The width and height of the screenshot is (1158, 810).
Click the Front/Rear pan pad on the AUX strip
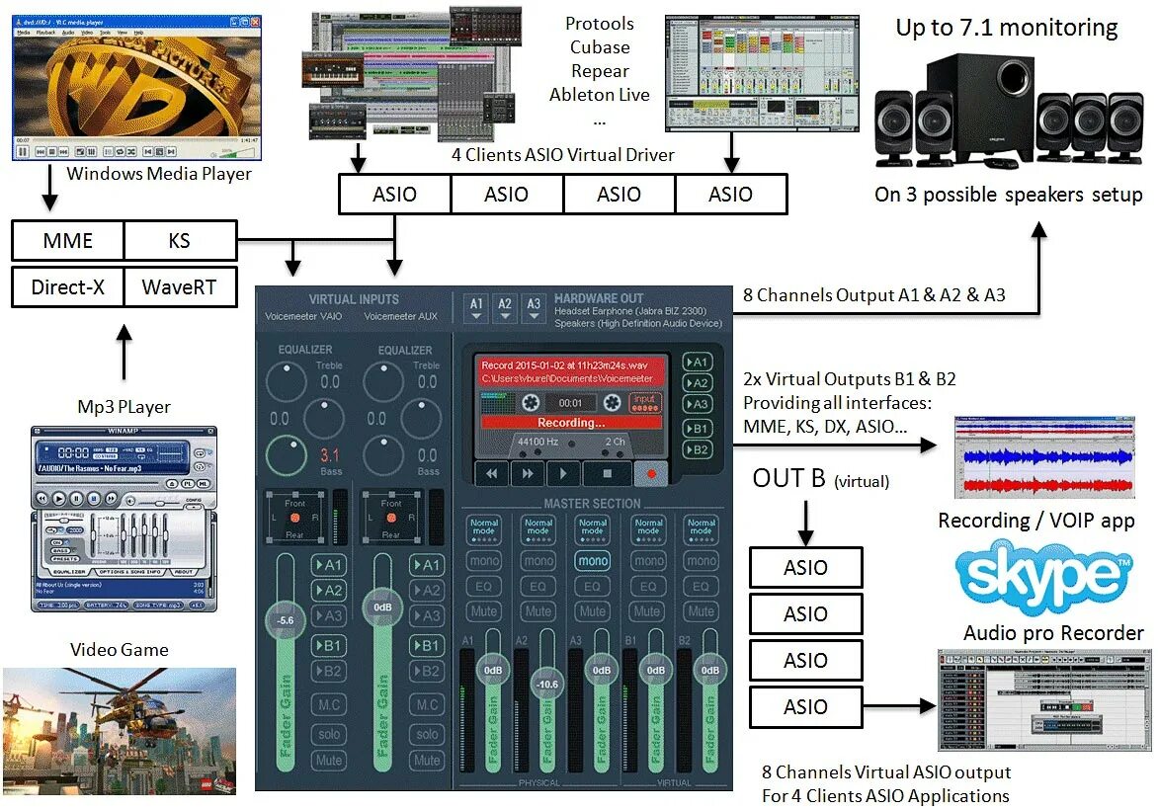(391, 518)
